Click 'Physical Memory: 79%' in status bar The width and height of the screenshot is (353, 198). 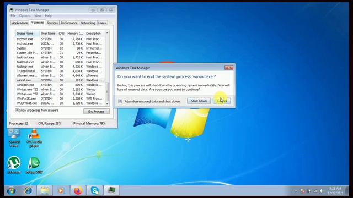(89, 123)
